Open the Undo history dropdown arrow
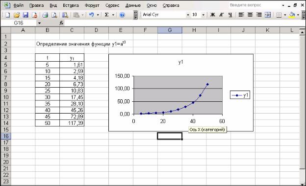 click(98, 15)
